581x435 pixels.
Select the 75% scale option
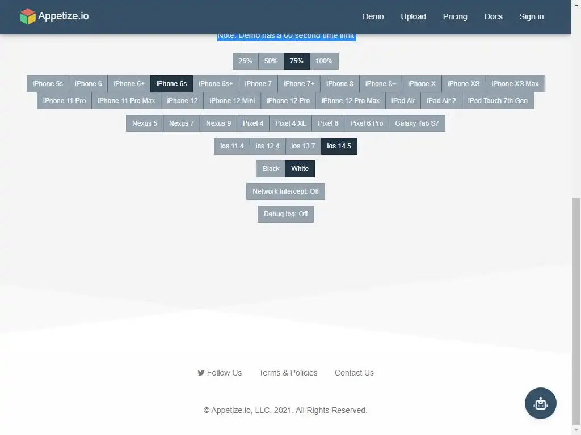tap(296, 61)
